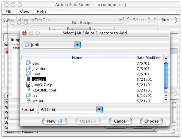
Task: Click the junit folder icon in file list
Action: click(x=29, y=74)
